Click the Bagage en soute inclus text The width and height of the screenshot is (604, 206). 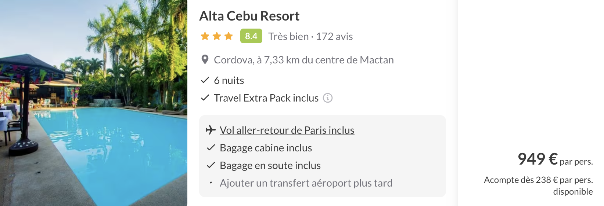click(x=270, y=165)
